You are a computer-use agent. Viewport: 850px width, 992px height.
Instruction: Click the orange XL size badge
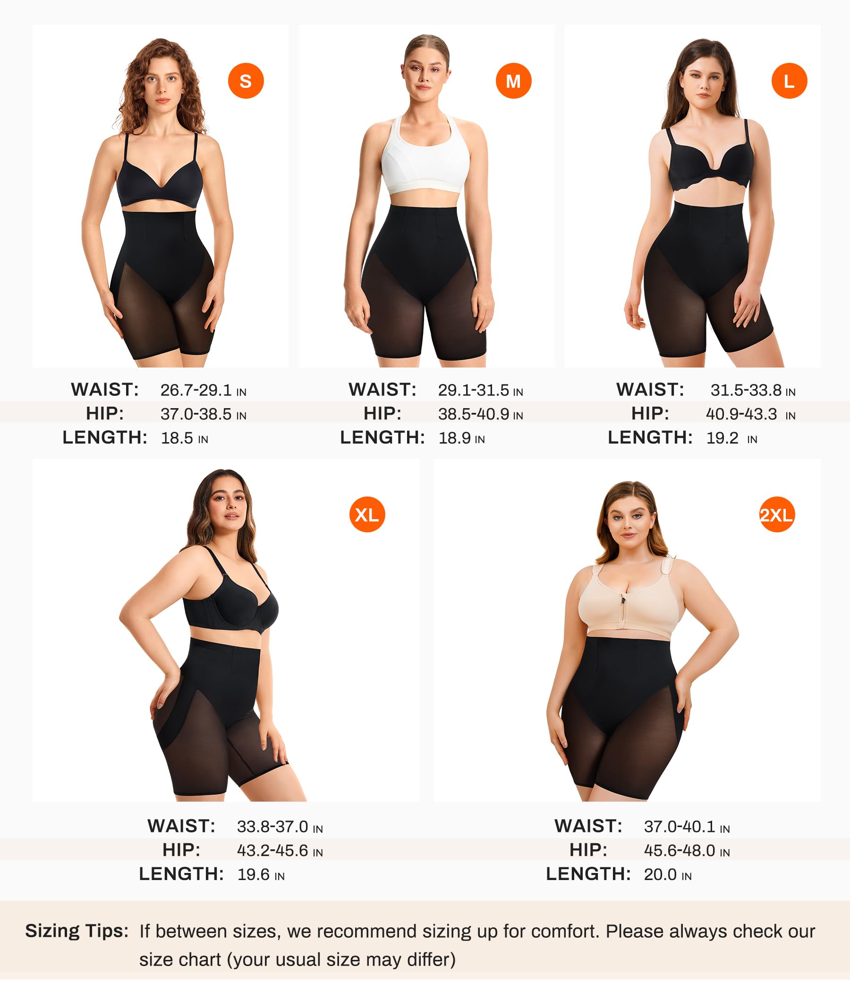click(x=367, y=515)
